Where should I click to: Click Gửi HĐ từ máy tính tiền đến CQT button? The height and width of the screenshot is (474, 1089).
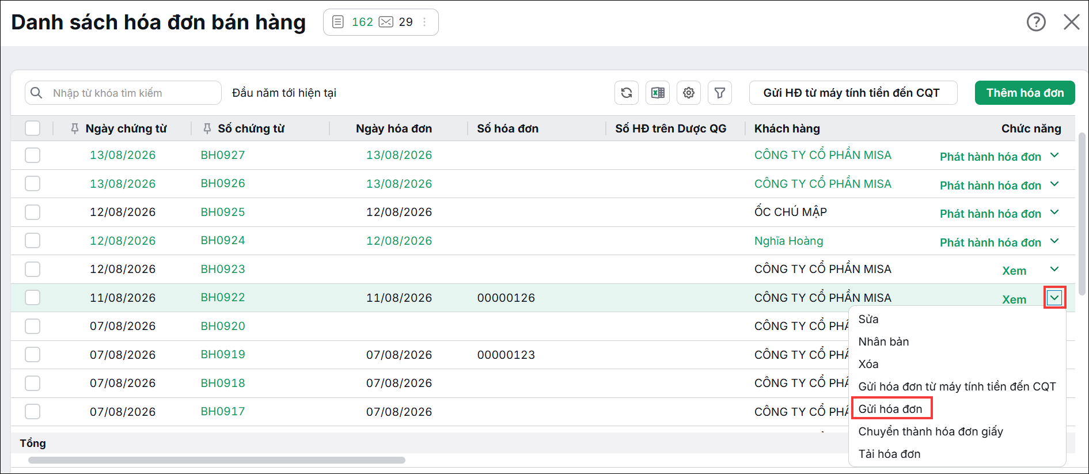(x=853, y=93)
